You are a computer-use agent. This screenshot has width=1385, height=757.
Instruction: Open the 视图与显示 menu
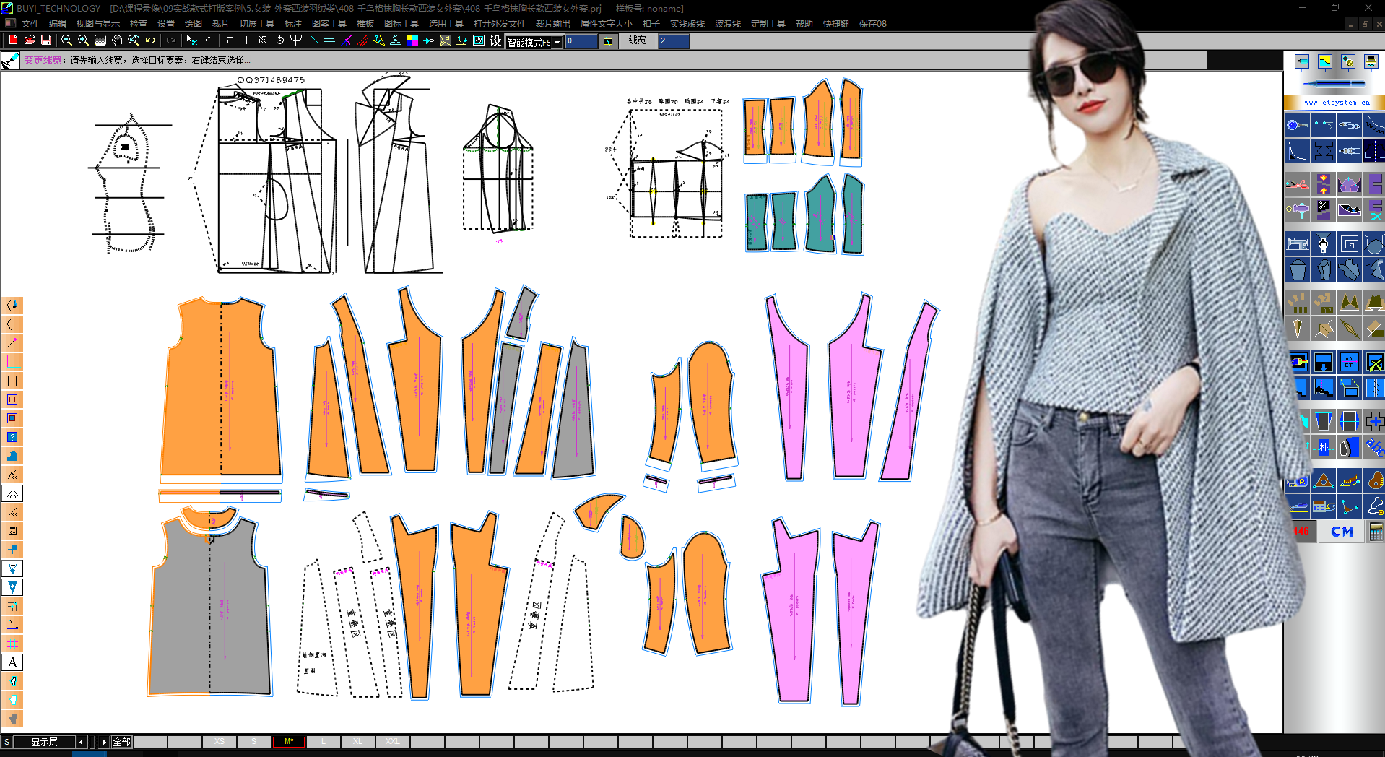point(98,24)
